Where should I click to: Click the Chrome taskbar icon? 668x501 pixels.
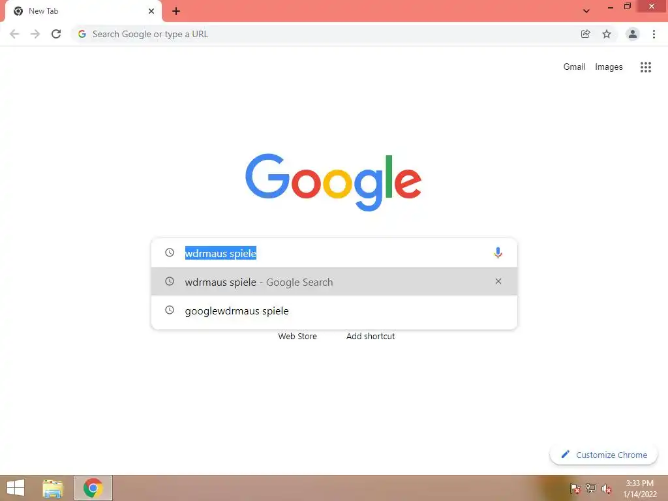tap(93, 488)
